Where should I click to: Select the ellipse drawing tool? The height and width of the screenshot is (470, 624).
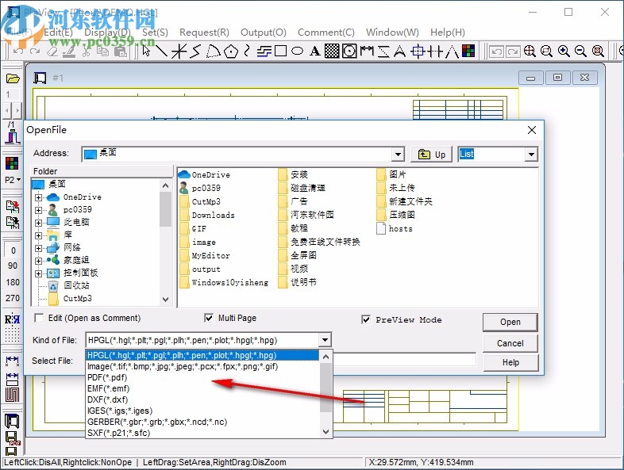(x=297, y=51)
